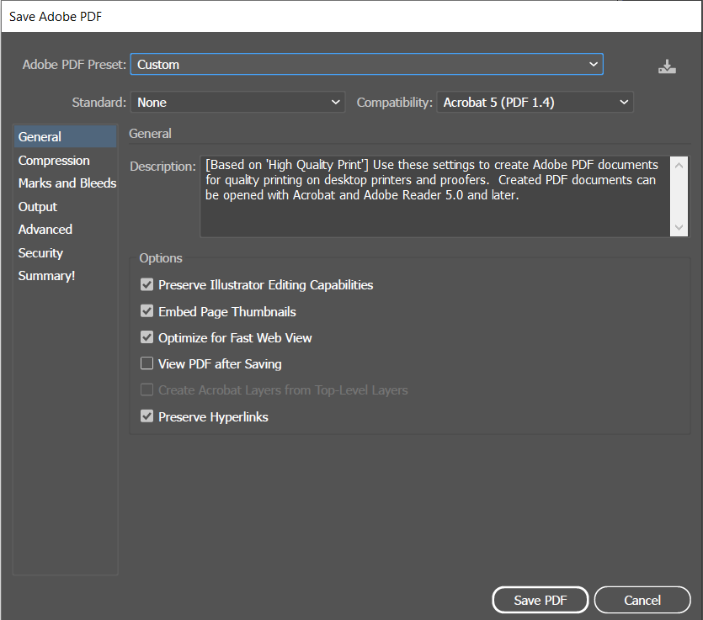The height and width of the screenshot is (620, 703).
Task: Open the Marks and Bleeds section
Action: [66, 183]
